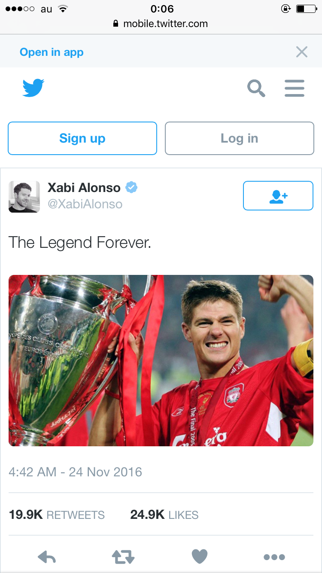This screenshot has height=573, width=322.
Task: Tap the Open in app link
Action: pos(52,52)
